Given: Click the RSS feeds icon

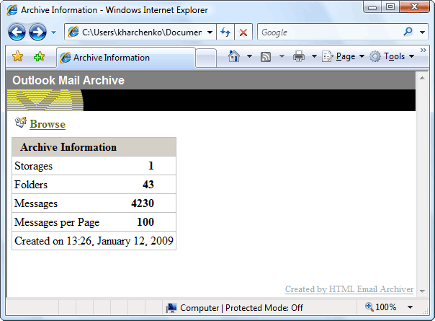Looking at the screenshot, I should 266,57.
